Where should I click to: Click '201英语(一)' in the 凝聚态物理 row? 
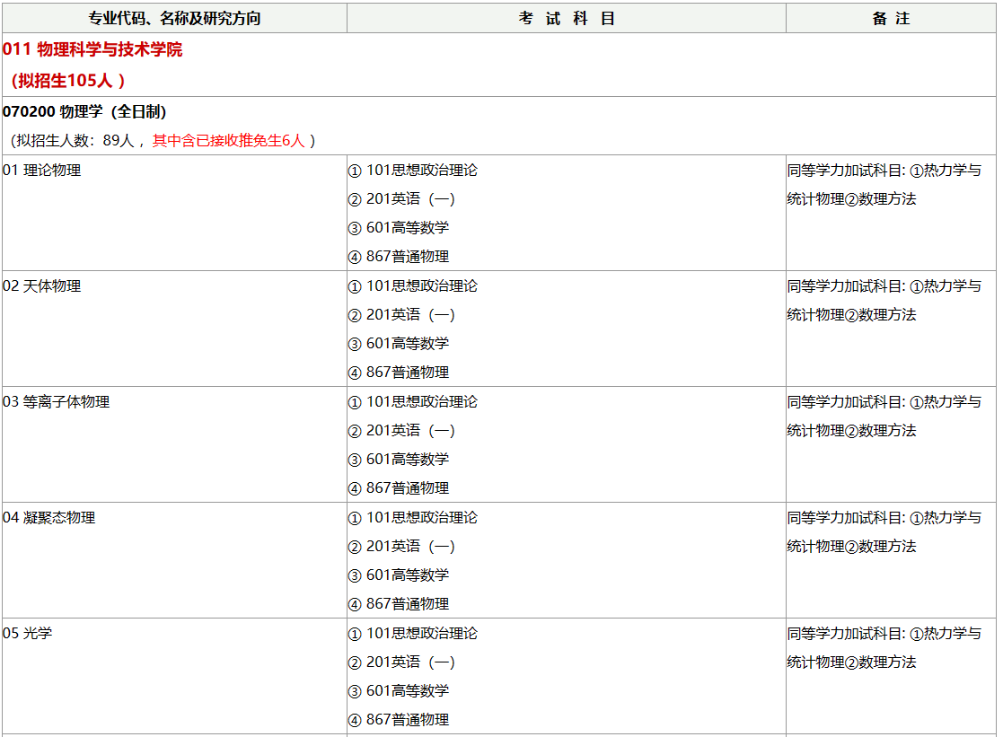[410, 547]
